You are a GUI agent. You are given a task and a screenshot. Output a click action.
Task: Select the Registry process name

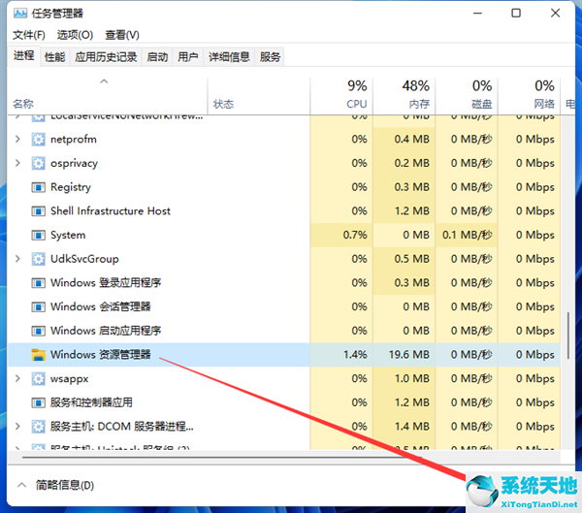point(71,187)
